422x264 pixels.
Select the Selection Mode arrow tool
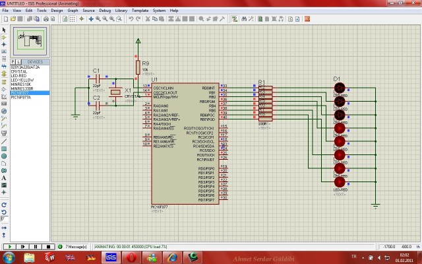[4, 30]
